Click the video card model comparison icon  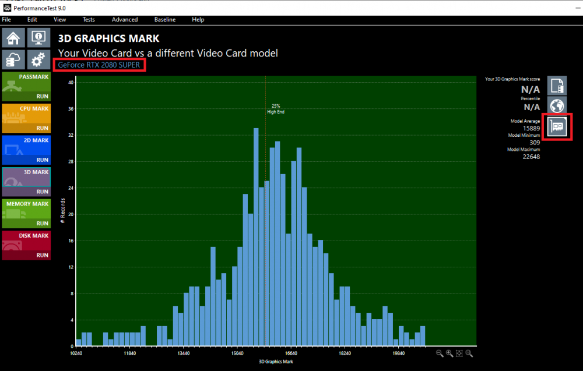tap(557, 127)
